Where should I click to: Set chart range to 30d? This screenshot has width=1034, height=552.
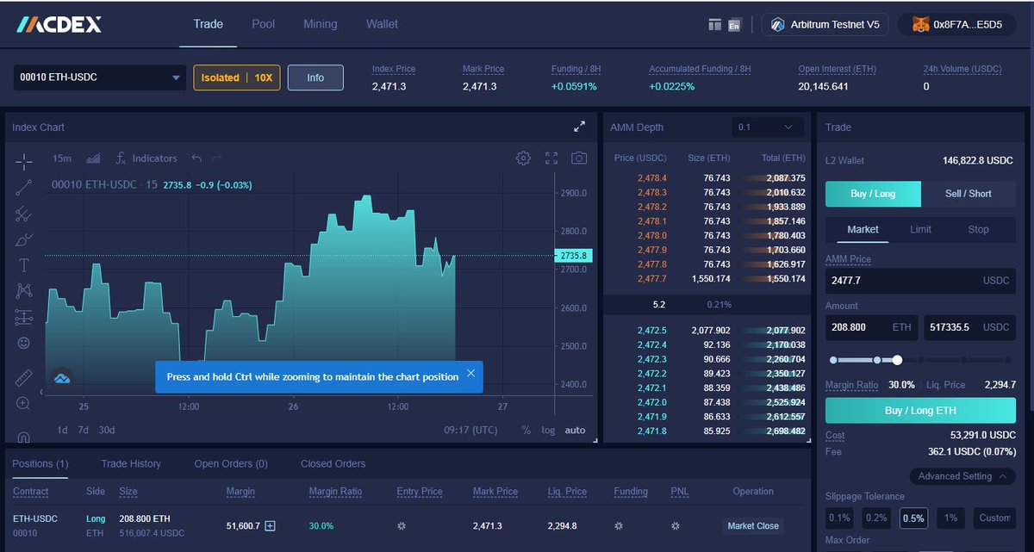pos(106,430)
